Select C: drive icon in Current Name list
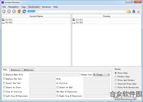This screenshot has width=143, height=102. pos(3,20)
